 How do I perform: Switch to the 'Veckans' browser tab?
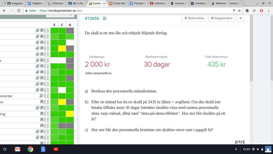(x=179, y=3)
